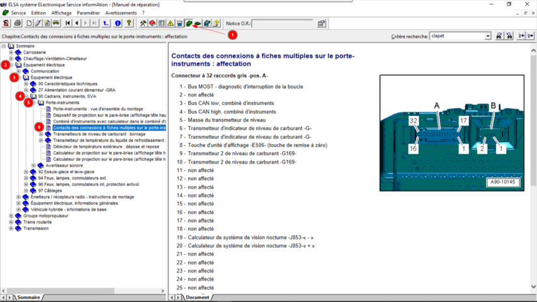Click the printer icon in the toolbar
Image resolution: width=537 pixels, height=302 pixels.
18,23
